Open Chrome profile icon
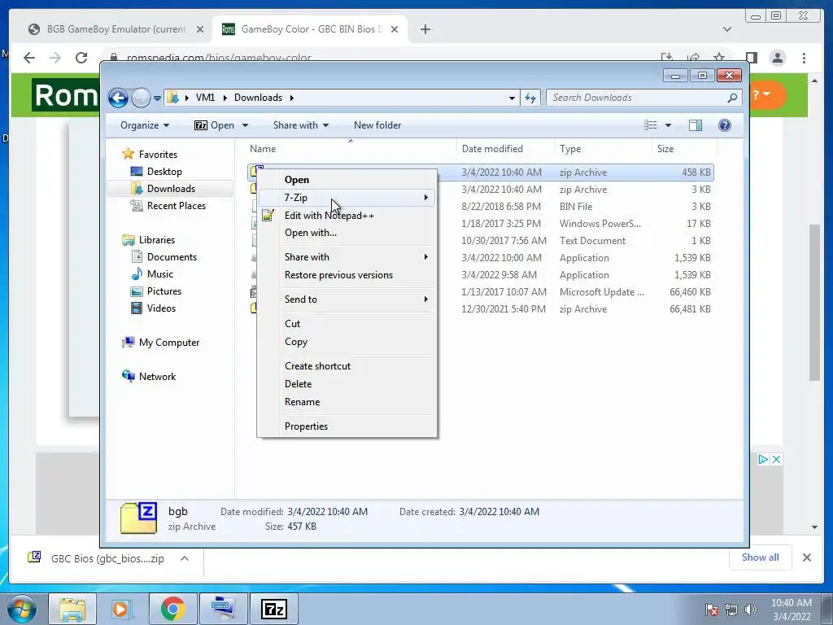This screenshot has height=625, width=833. pos(777,58)
